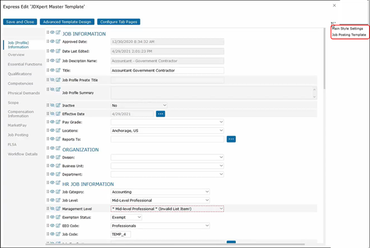This screenshot has height=248, width=370.
Task: Open edit icon for JOB INFORMATION section
Action: point(58,33)
